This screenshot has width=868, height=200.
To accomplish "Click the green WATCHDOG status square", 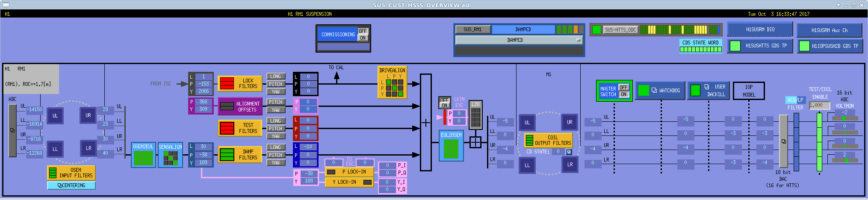I will [644, 91].
